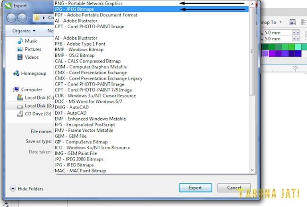Go back with the Back arrow button
307x207 pixels.
tap(11, 18)
